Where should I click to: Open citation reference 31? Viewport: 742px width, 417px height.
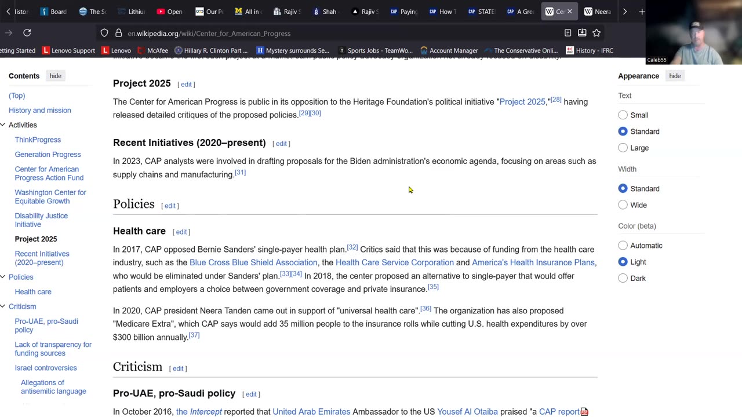coord(240,173)
